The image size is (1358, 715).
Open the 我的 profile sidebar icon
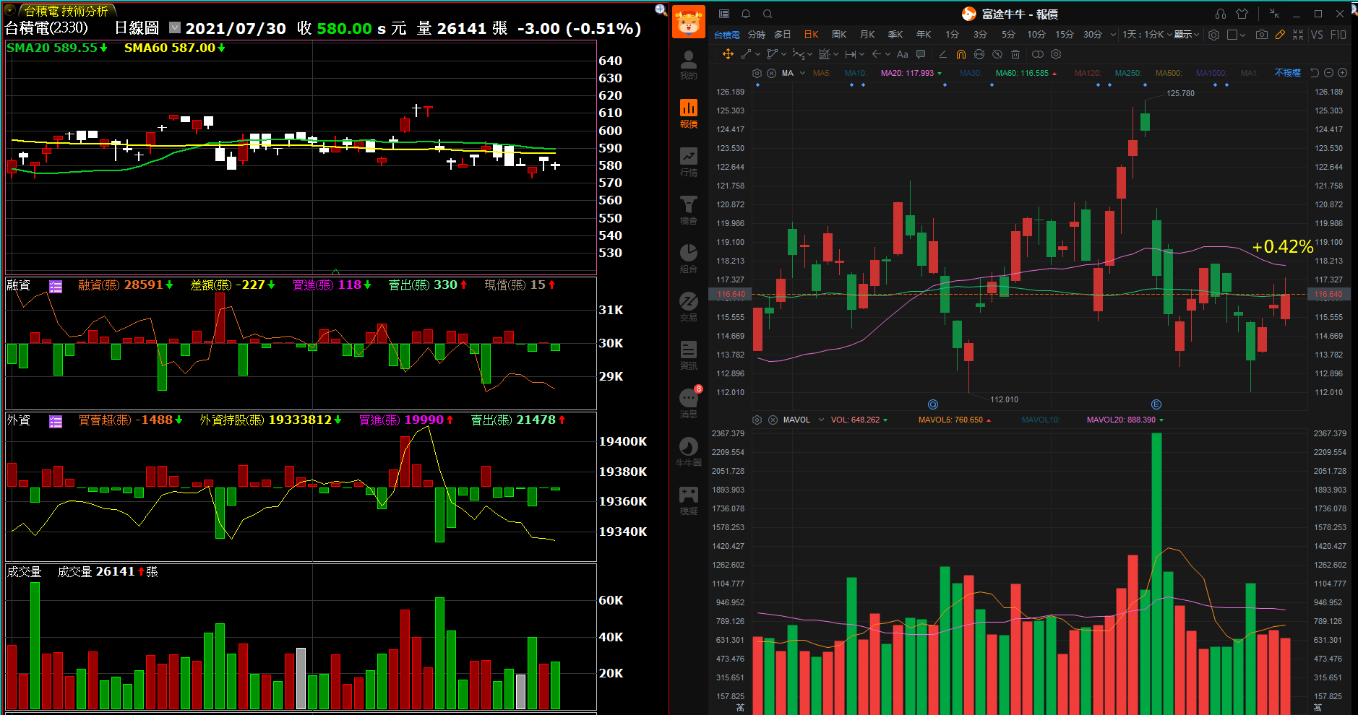tap(689, 65)
